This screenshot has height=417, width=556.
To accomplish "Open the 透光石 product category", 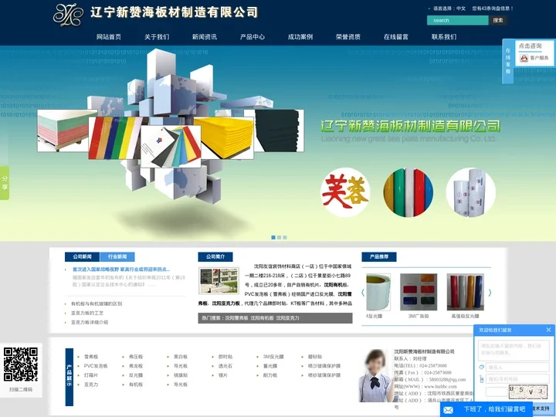I will click(x=225, y=366).
